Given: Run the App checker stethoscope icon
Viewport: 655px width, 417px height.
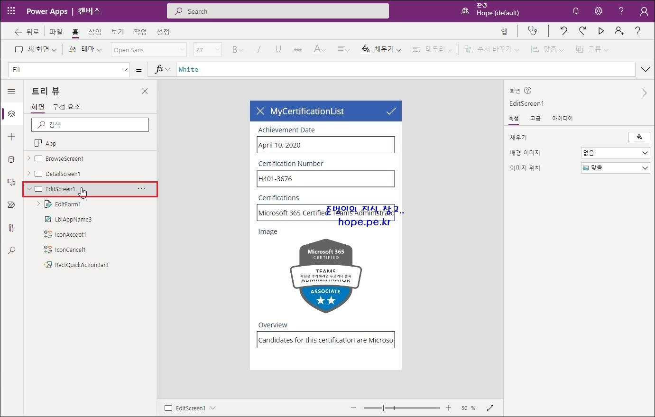Looking at the screenshot, I should click(533, 31).
